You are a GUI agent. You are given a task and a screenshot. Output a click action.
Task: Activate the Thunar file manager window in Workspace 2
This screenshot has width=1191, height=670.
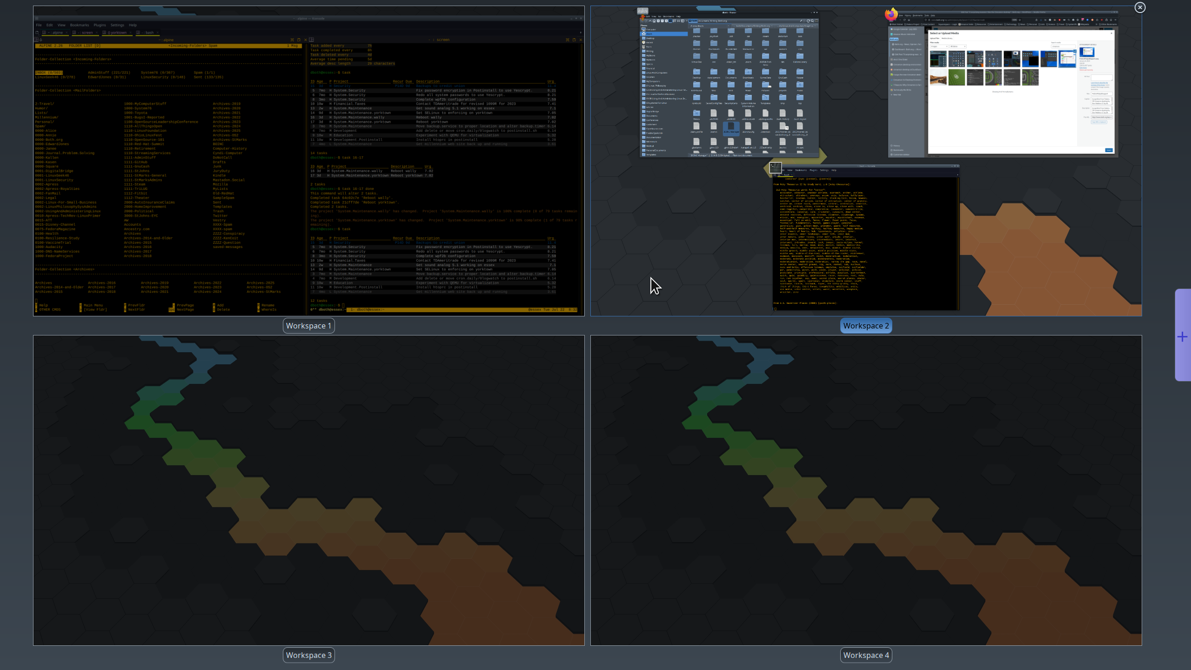pyautogui.click(x=729, y=84)
